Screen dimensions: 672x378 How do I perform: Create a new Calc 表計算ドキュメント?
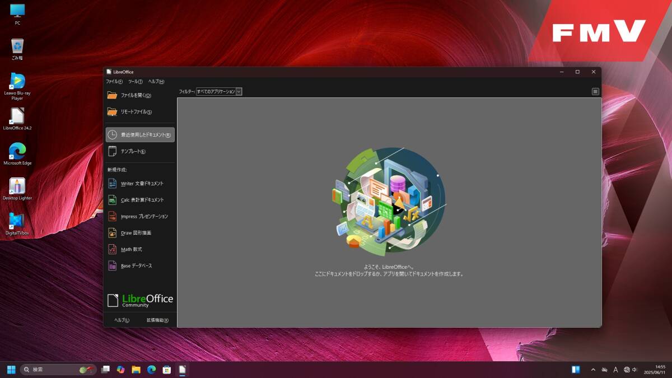pyautogui.click(x=140, y=200)
